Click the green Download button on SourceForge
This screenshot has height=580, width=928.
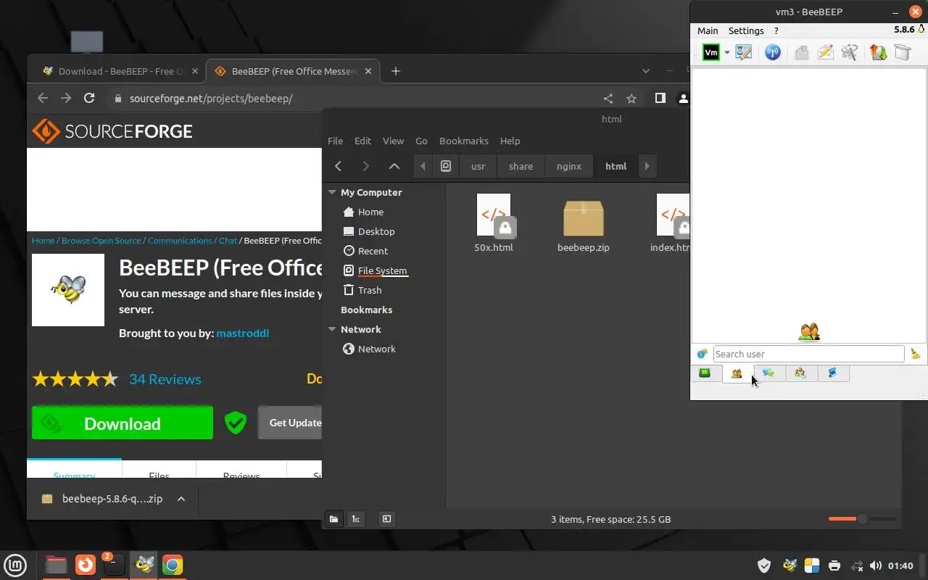coord(123,423)
